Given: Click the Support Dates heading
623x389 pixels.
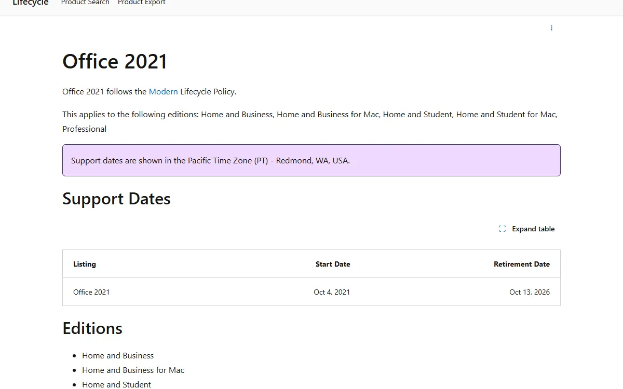Looking at the screenshot, I should point(116,199).
